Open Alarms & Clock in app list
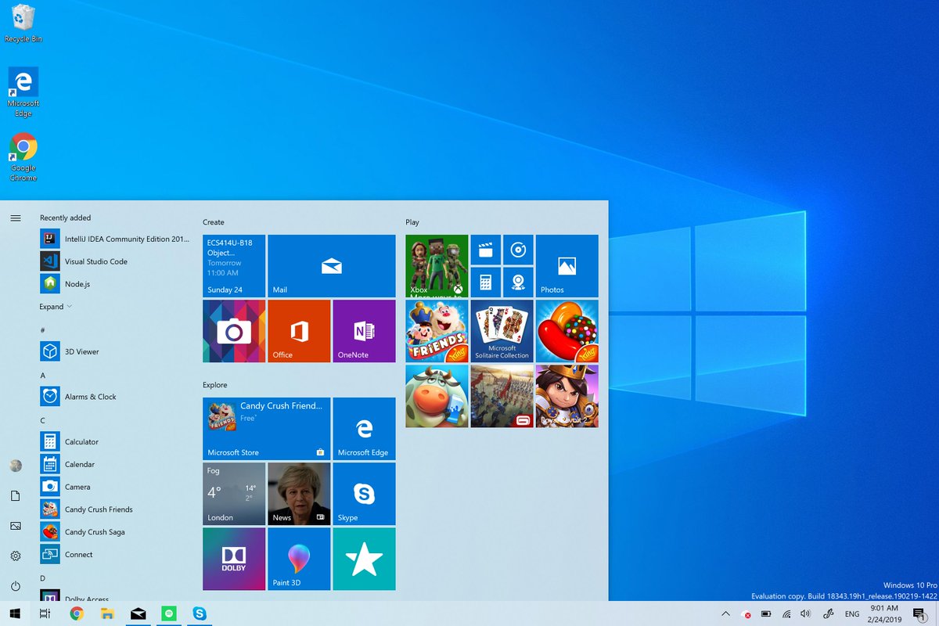This screenshot has height=626, width=939. (x=115, y=397)
